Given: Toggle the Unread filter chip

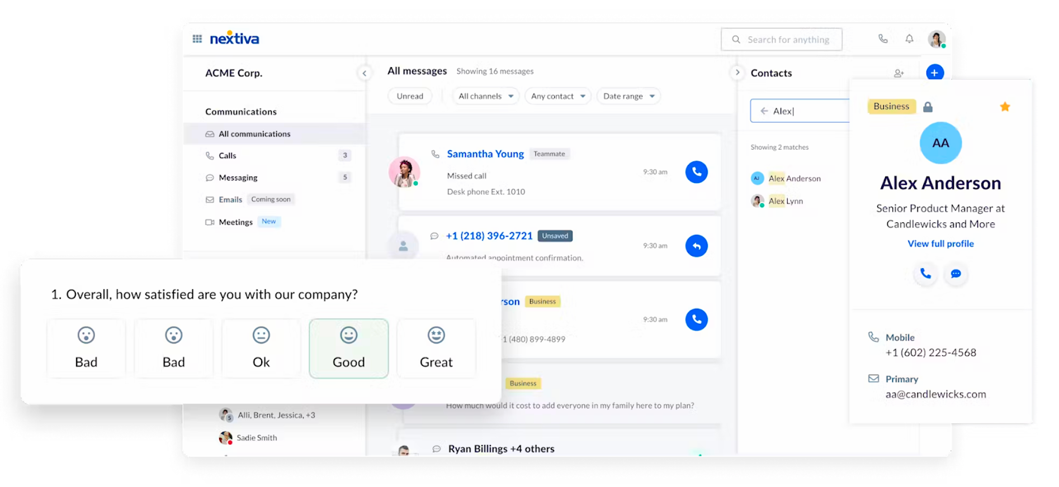Looking at the screenshot, I should pos(410,96).
